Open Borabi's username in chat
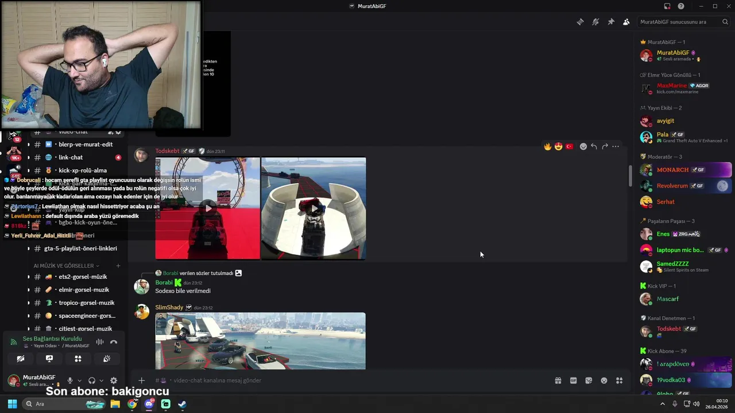The width and height of the screenshot is (735, 413). (x=164, y=283)
